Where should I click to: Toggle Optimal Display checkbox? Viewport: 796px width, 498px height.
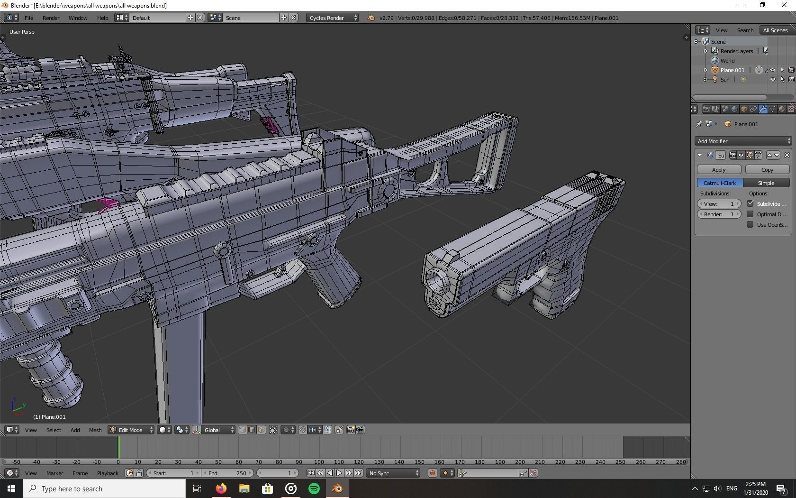click(750, 214)
